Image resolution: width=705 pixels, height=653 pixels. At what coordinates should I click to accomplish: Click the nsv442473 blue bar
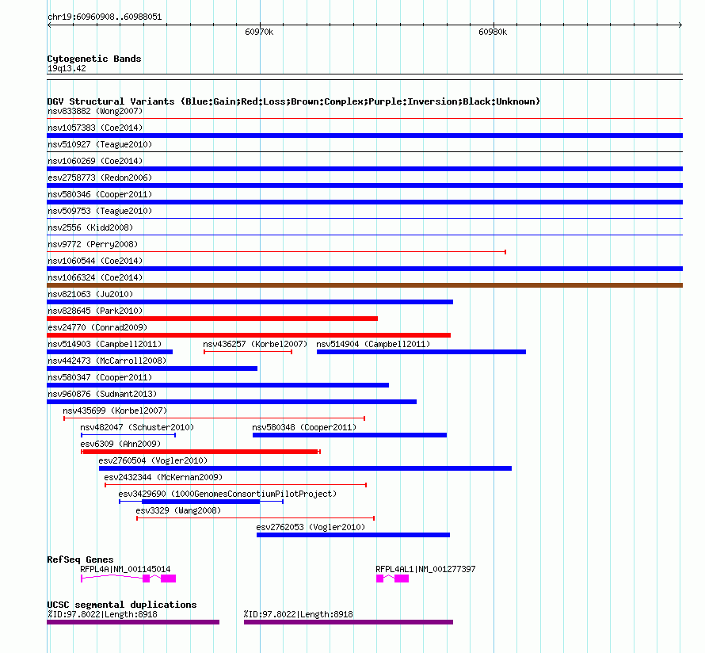click(152, 369)
